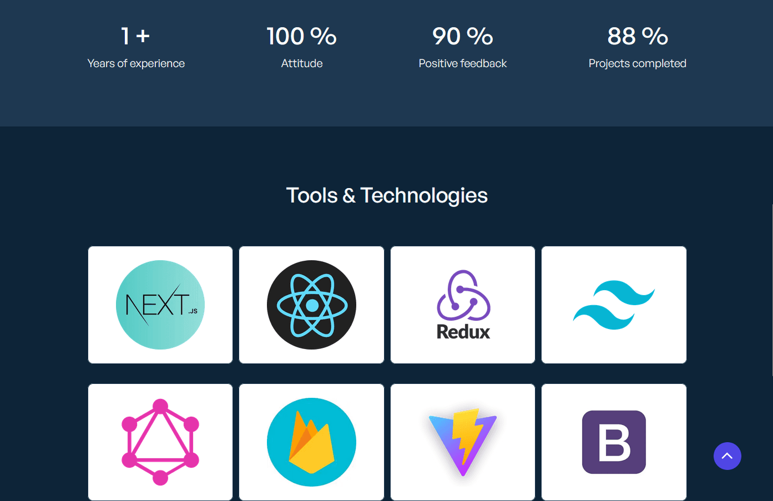Open the Tailwind CSS wave logo card

[614, 305]
